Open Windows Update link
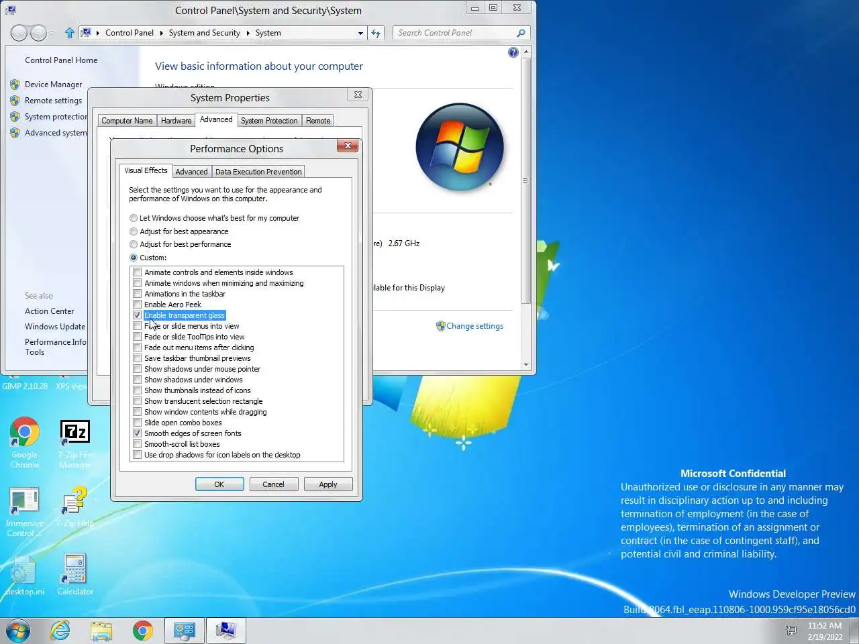This screenshot has height=644, width=859. click(x=55, y=327)
